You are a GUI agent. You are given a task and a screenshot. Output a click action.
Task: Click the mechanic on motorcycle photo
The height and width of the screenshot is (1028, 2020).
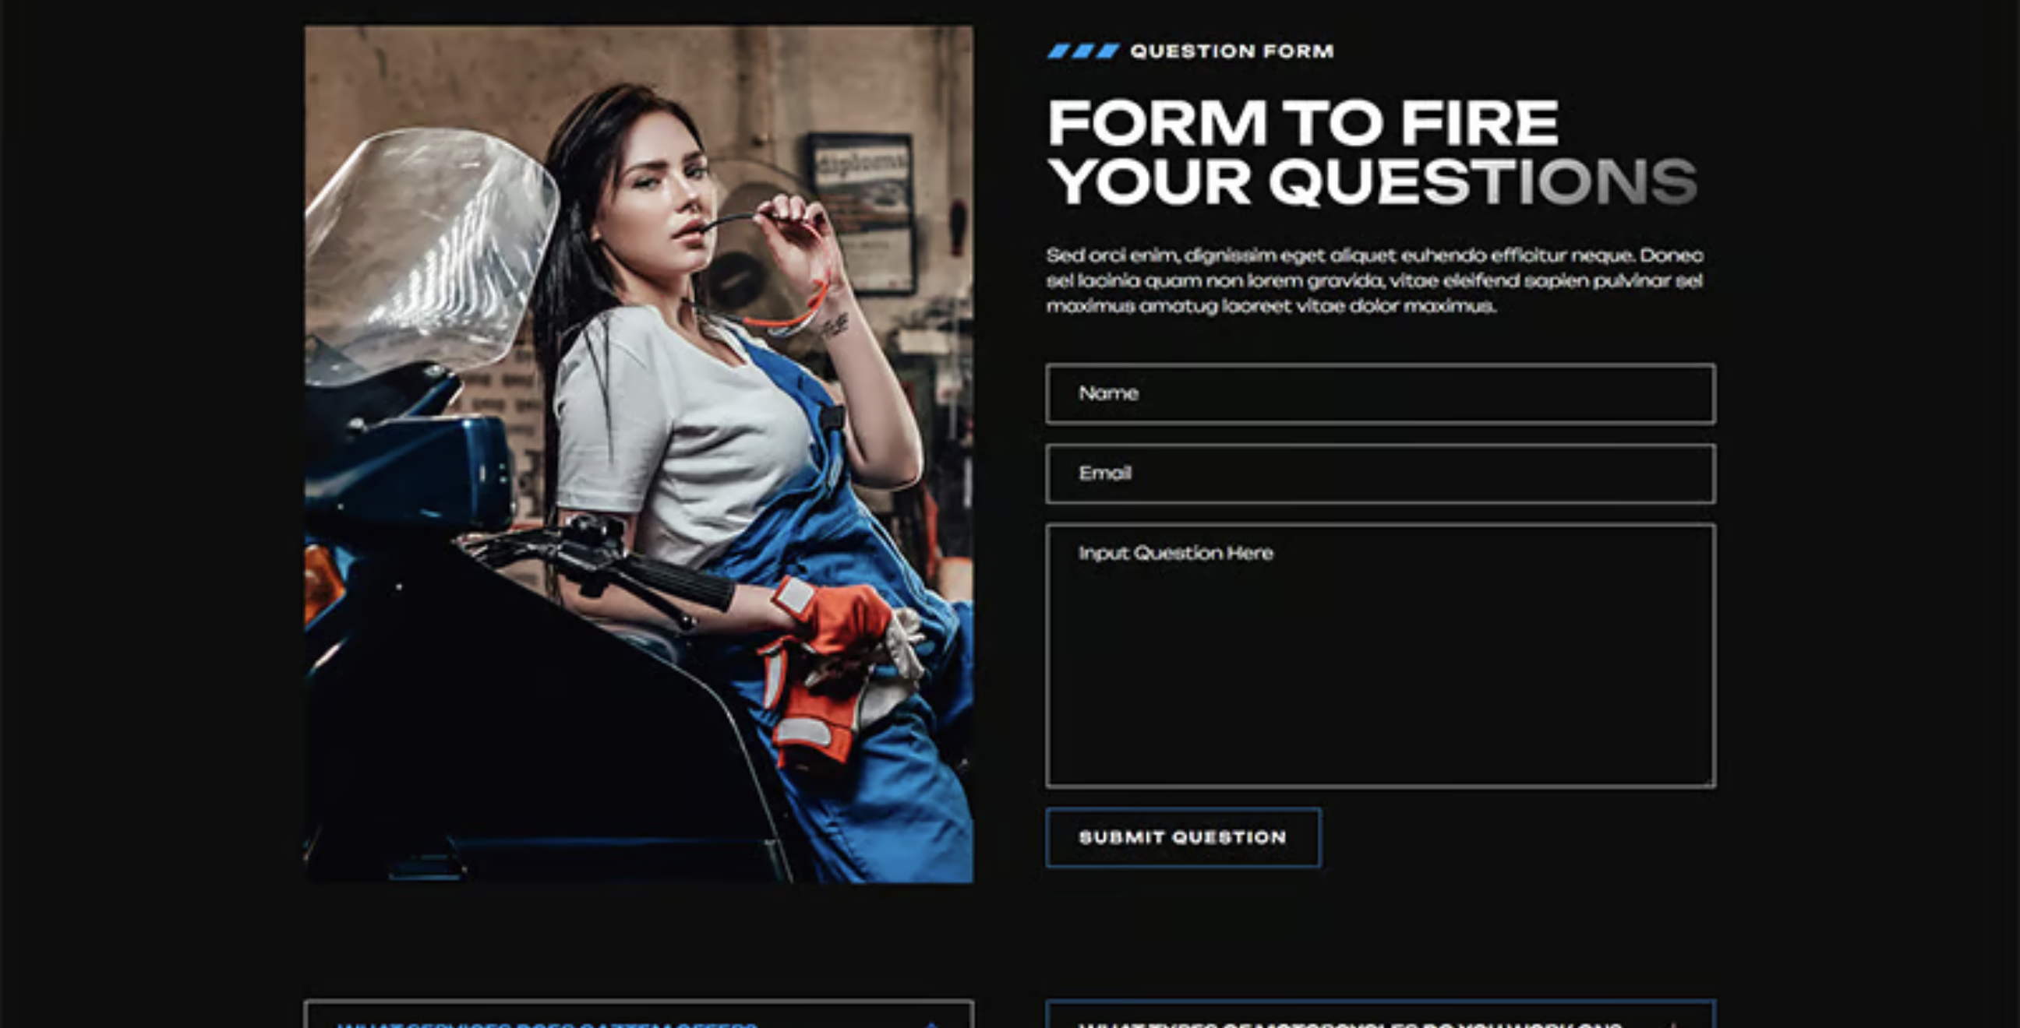638,455
